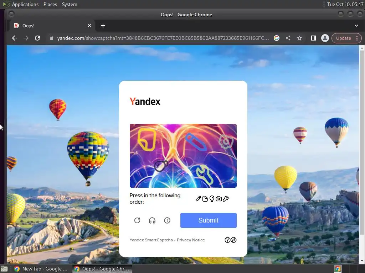Viewport: 365px width, 273px height.
Task: Go back to the previous page
Action: point(14,38)
